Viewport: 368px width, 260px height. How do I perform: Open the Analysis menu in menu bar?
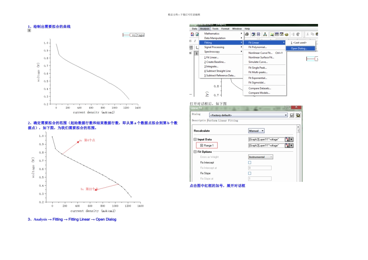pos(205,29)
